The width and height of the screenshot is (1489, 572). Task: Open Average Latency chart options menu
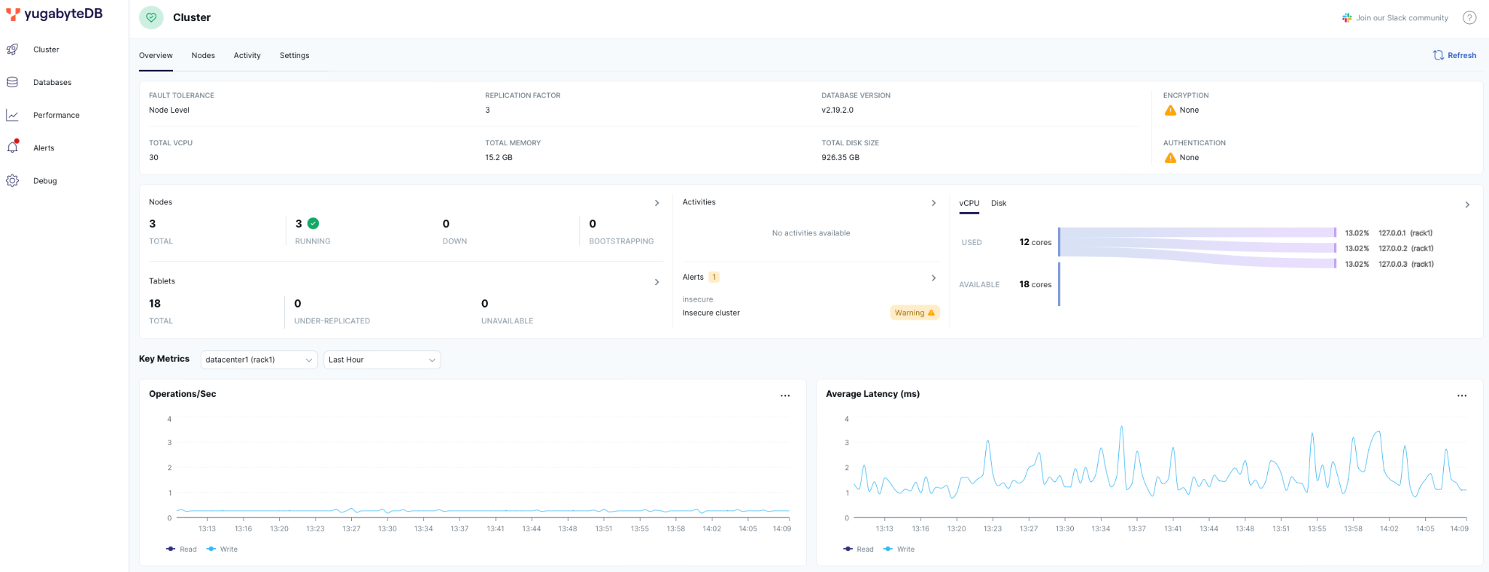pos(1461,395)
